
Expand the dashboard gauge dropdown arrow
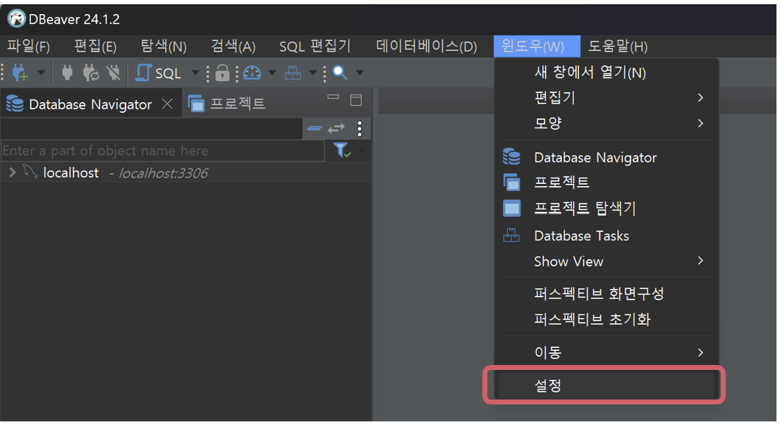tap(272, 73)
